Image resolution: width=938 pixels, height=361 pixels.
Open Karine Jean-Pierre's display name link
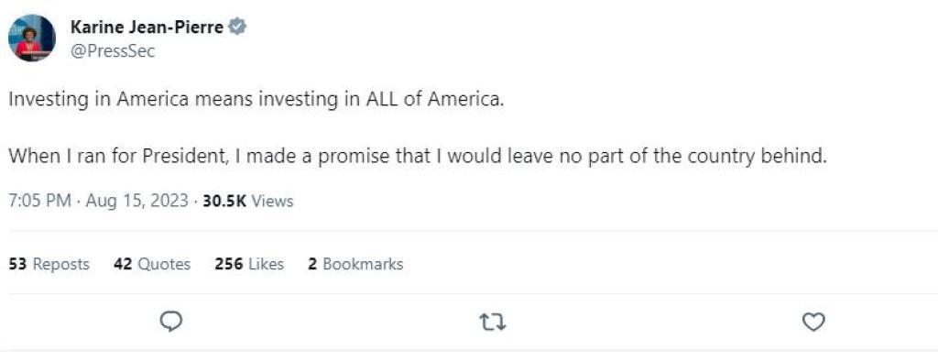point(147,27)
